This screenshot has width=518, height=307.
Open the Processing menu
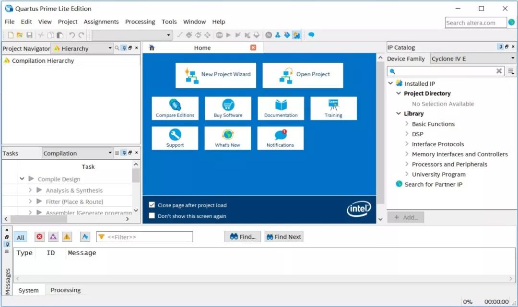point(140,22)
